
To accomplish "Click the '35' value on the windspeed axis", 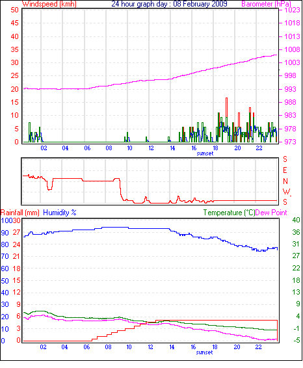I will pos(14,50).
